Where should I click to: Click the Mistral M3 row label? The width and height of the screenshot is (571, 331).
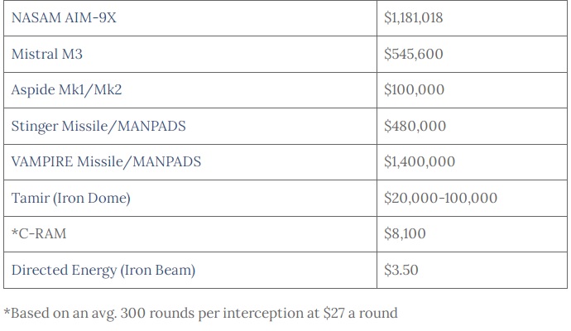click(x=47, y=54)
